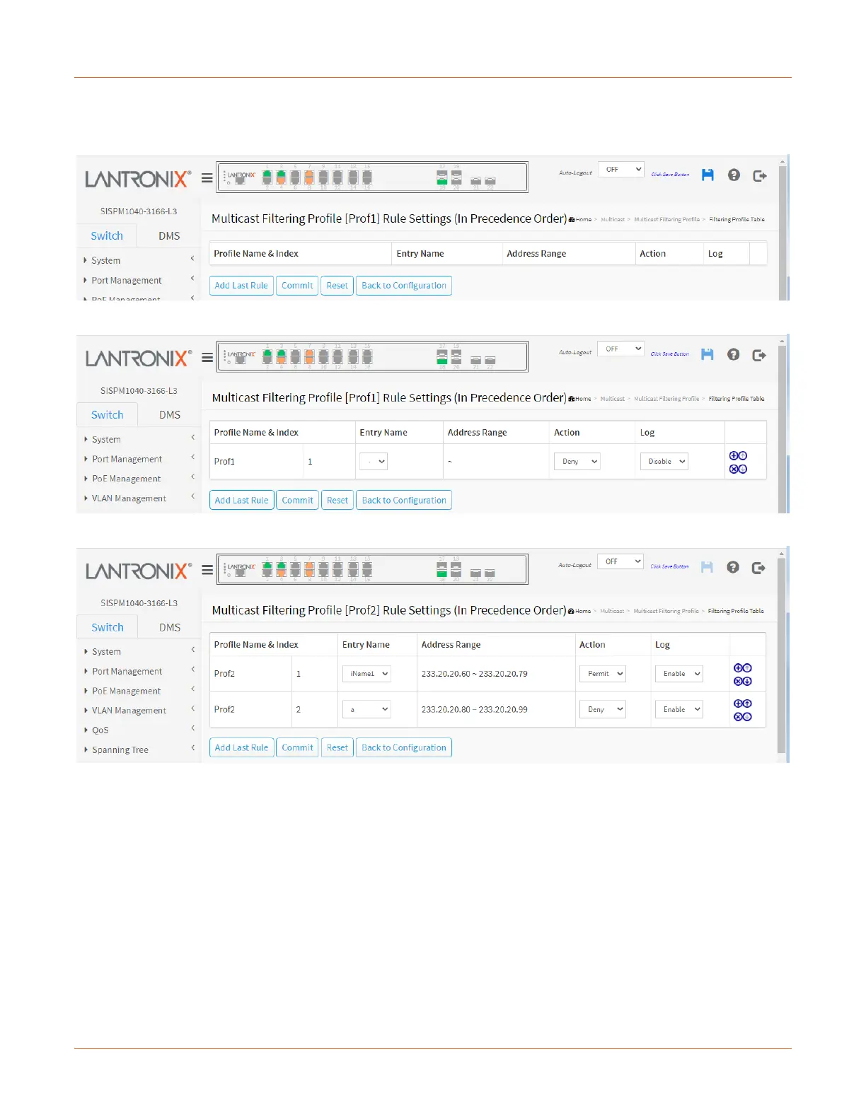Screen dimensions: 866x1120
Task: Open Help icon in Prof1 screen with empty table
Action: click(x=734, y=175)
